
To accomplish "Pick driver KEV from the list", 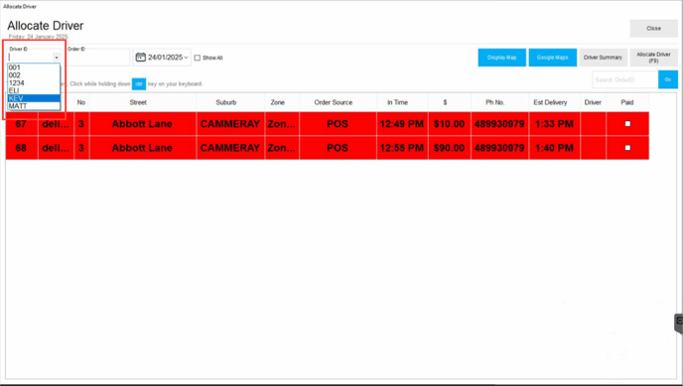I will point(34,98).
